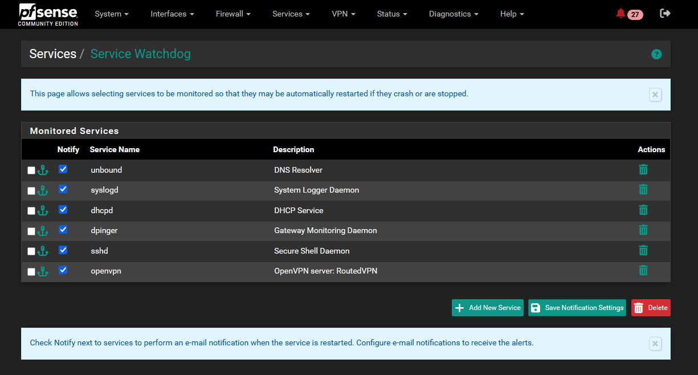The image size is (698, 375).
Task: Click the anchor icon beside dpinger
Action: (x=43, y=231)
